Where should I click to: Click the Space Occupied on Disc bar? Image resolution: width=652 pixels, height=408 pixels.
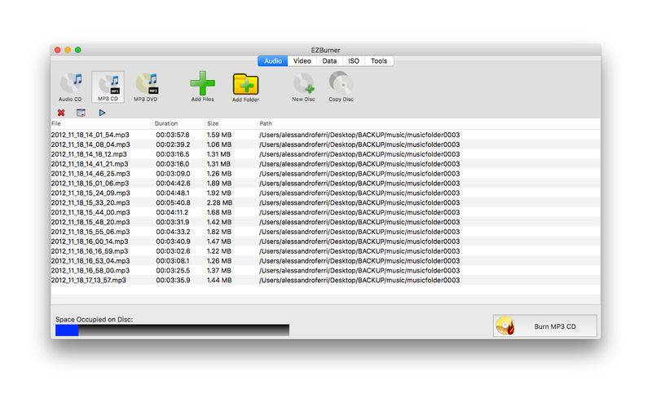pos(172,330)
